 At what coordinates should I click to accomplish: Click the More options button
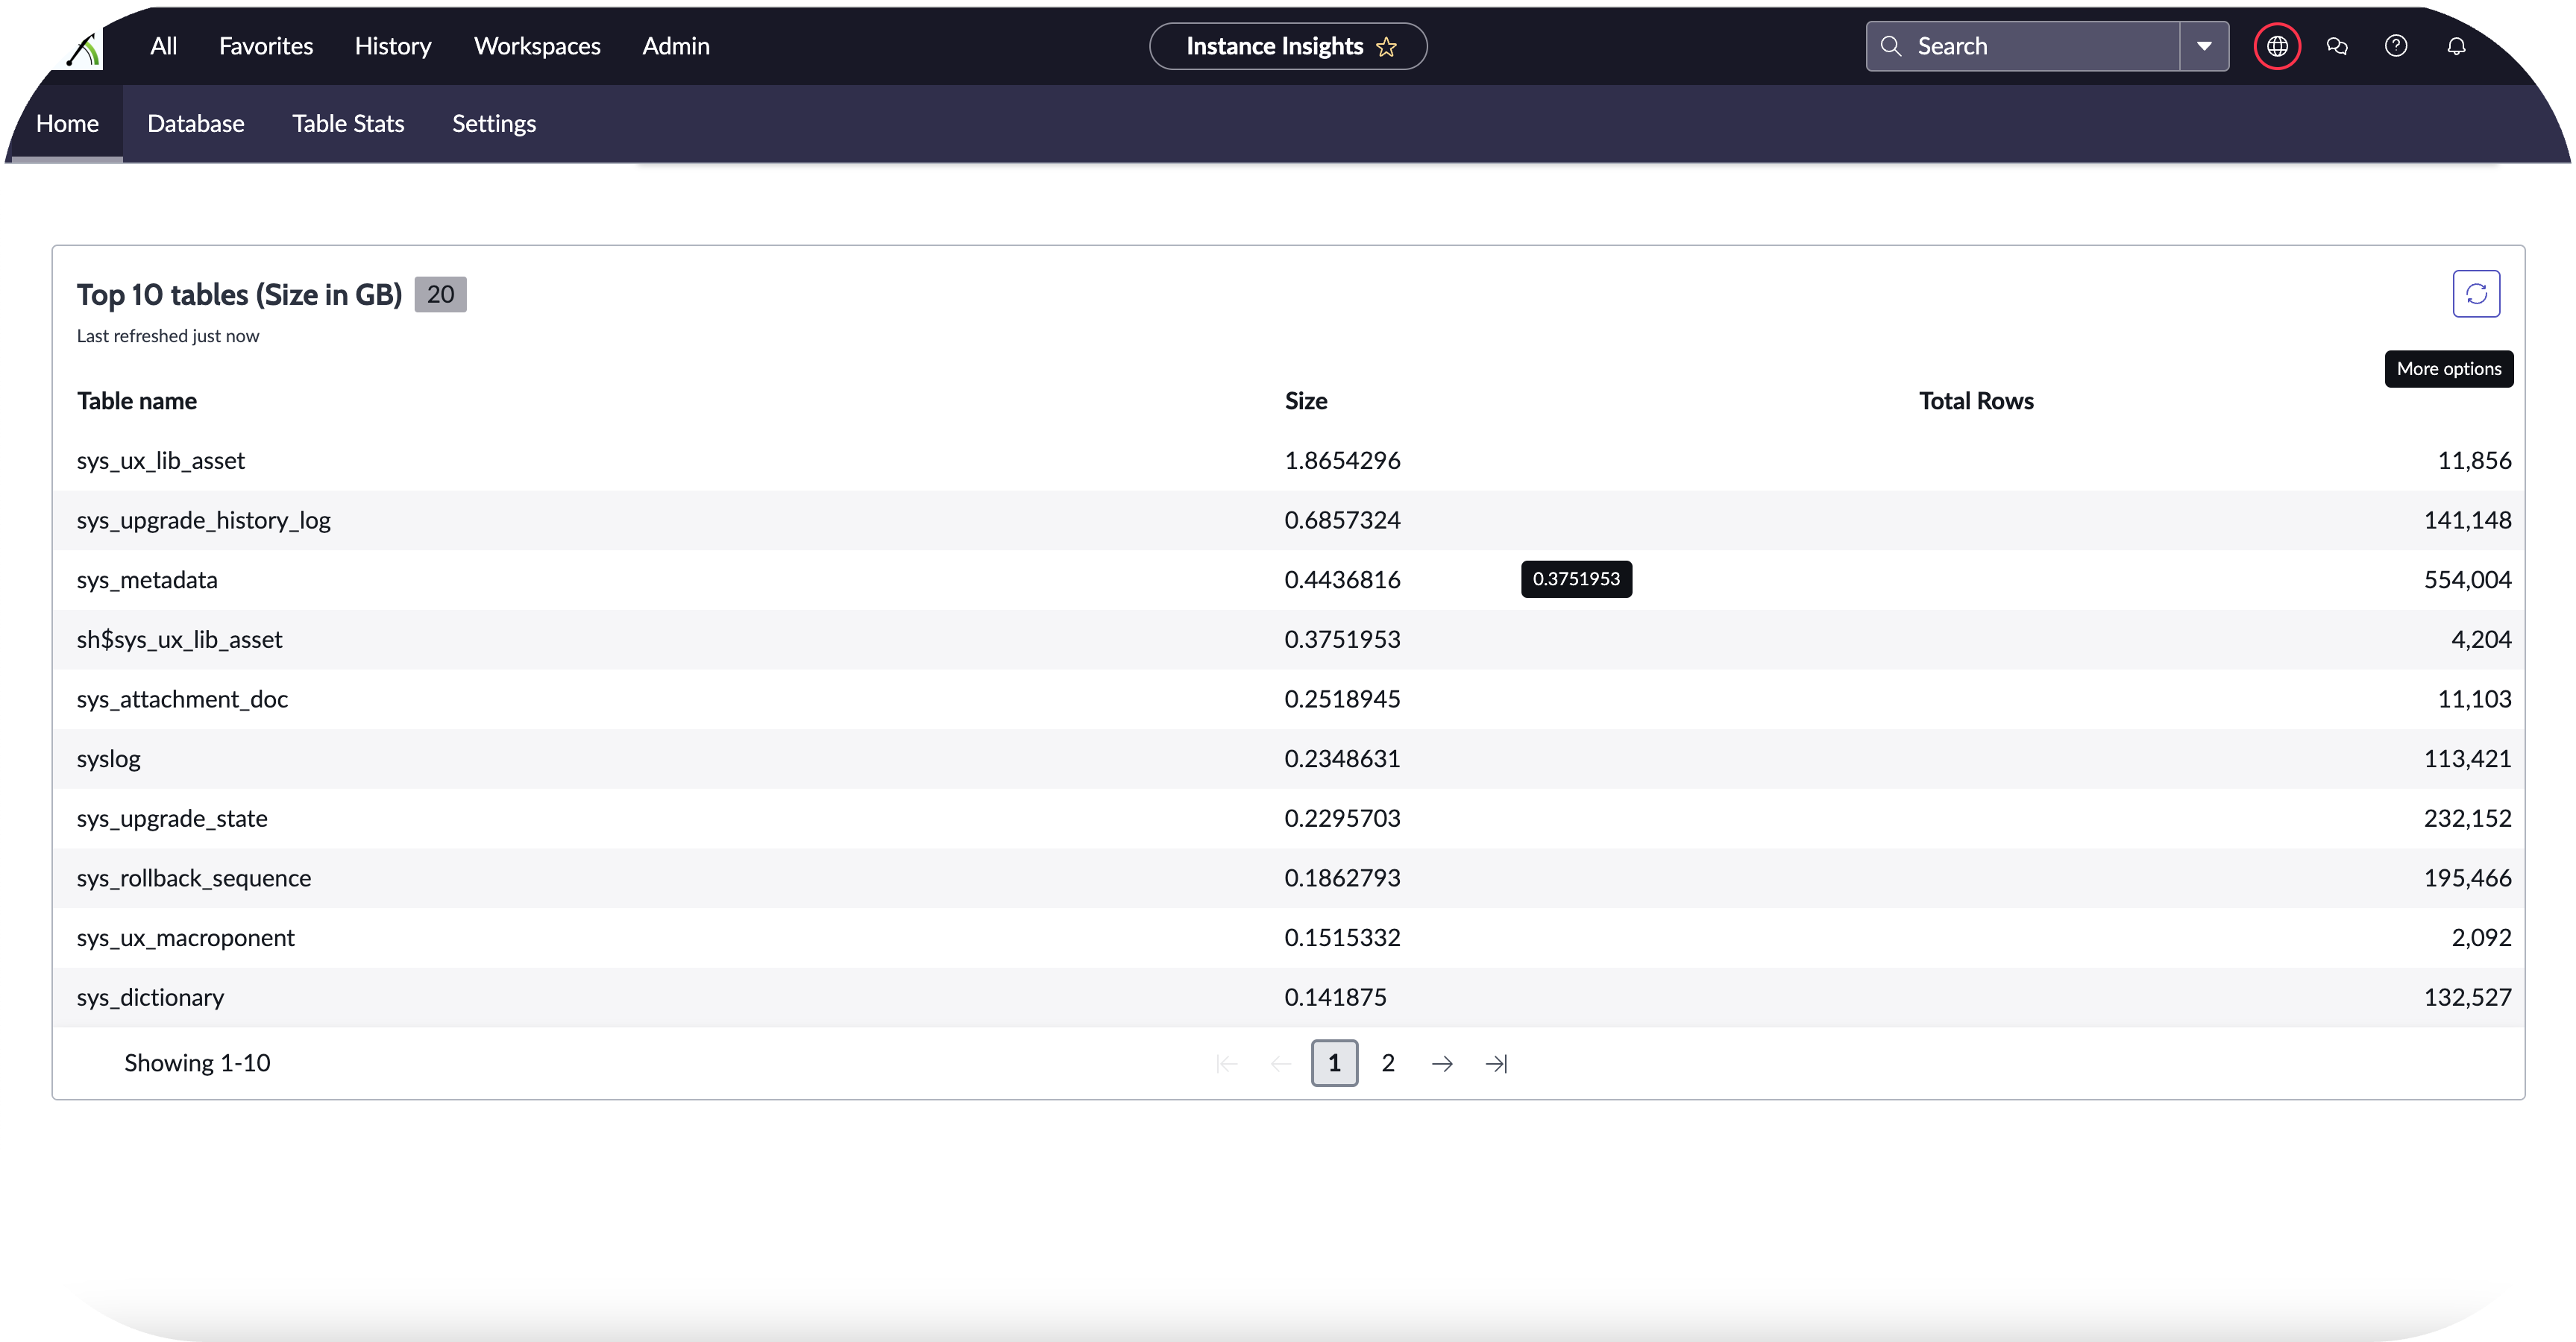pos(2448,368)
